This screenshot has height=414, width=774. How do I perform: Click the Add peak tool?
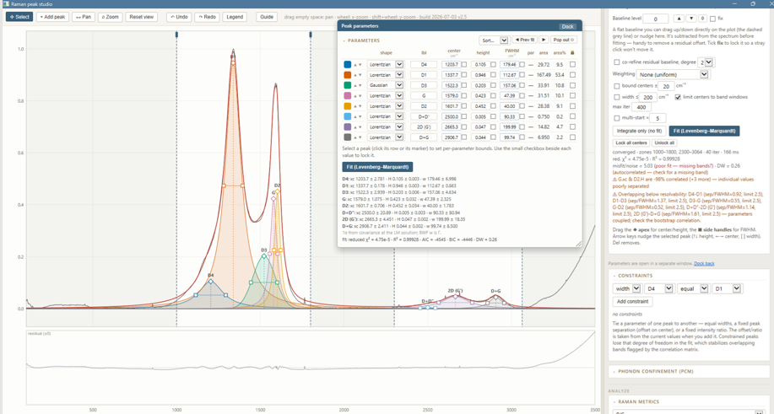point(52,17)
